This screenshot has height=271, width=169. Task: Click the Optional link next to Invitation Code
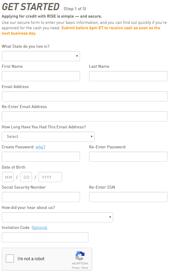[x=39, y=228]
